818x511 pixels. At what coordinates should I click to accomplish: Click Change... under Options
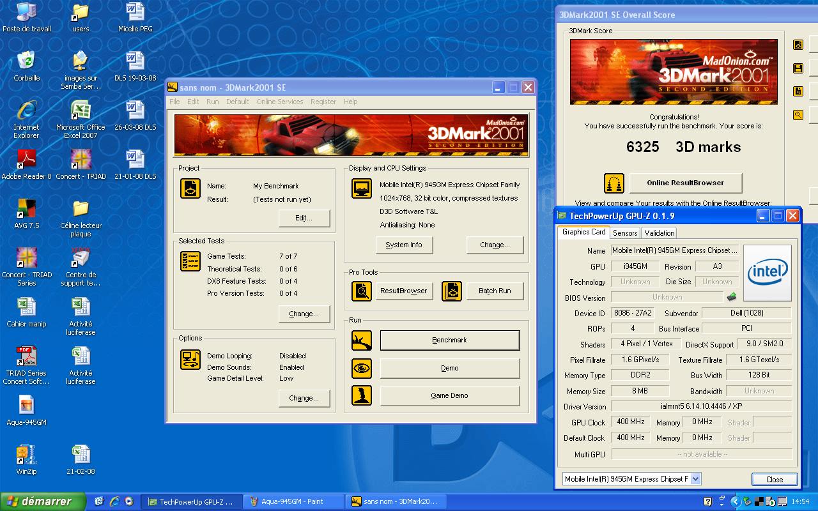coord(304,398)
